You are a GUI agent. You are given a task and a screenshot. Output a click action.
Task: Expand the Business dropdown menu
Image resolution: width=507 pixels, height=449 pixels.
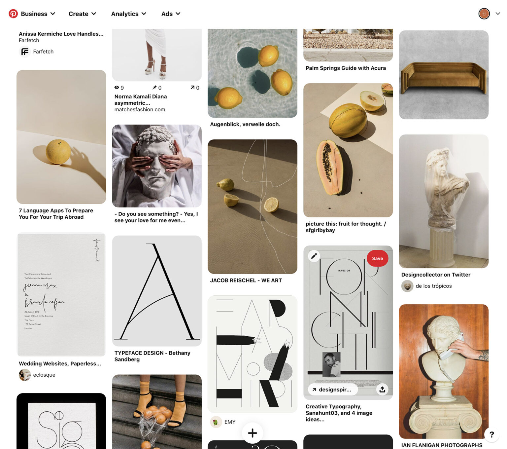click(38, 14)
